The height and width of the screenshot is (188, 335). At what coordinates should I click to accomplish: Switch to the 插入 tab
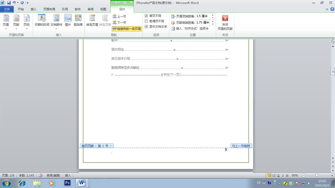[33, 9]
